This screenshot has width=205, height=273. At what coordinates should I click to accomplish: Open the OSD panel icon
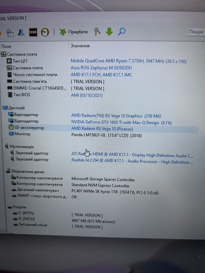point(33,32)
